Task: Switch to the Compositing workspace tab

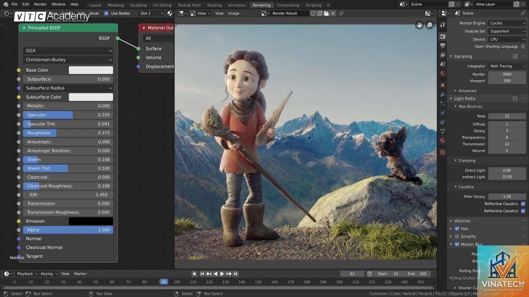Action: 288,5
